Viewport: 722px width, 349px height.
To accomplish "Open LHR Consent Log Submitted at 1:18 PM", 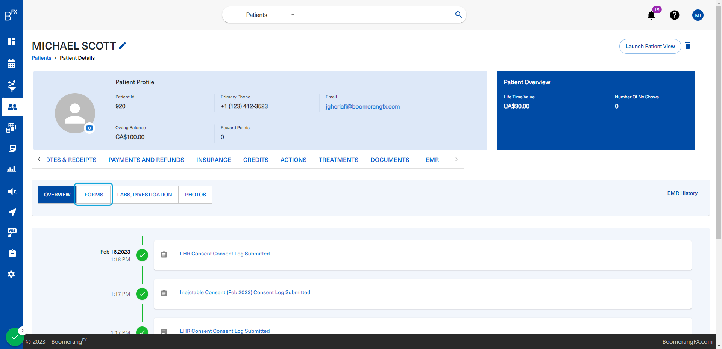I will (x=225, y=254).
